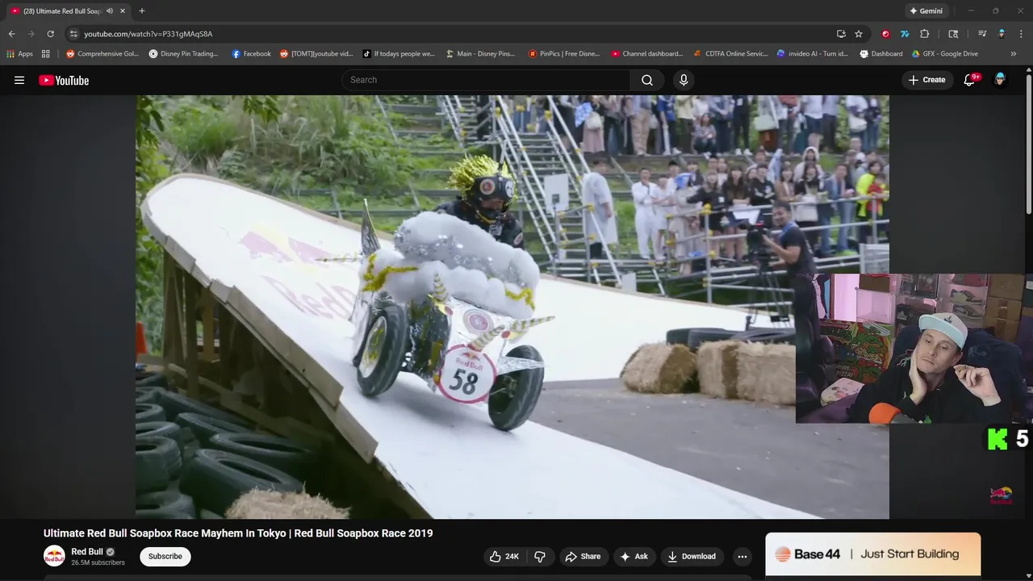Open Disney Pin Trading bookmark
1033x581 pixels.
click(x=183, y=54)
